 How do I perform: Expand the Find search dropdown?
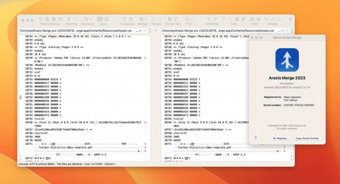189,19
